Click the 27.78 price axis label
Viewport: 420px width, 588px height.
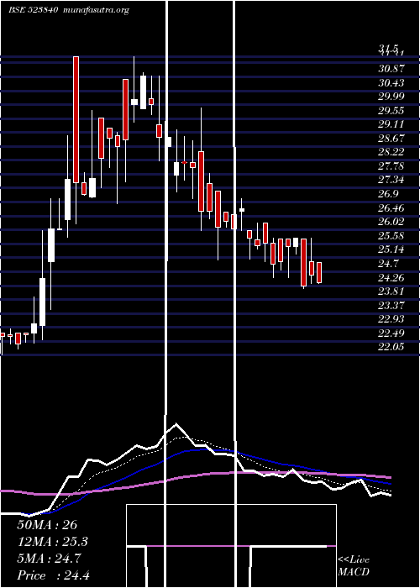coord(391,165)
